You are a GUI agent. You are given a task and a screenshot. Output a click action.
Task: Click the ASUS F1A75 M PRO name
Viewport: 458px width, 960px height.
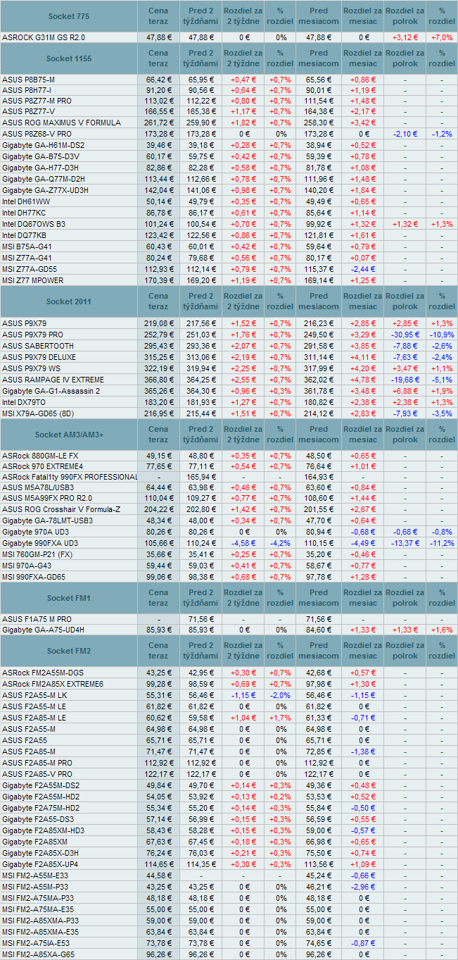pyautogui.click(x=36, y=619)
